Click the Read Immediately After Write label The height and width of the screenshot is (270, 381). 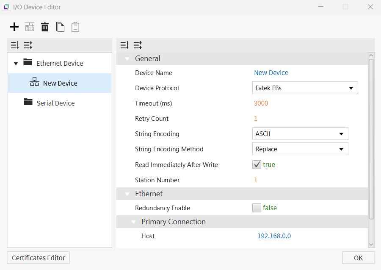point(177,165)
